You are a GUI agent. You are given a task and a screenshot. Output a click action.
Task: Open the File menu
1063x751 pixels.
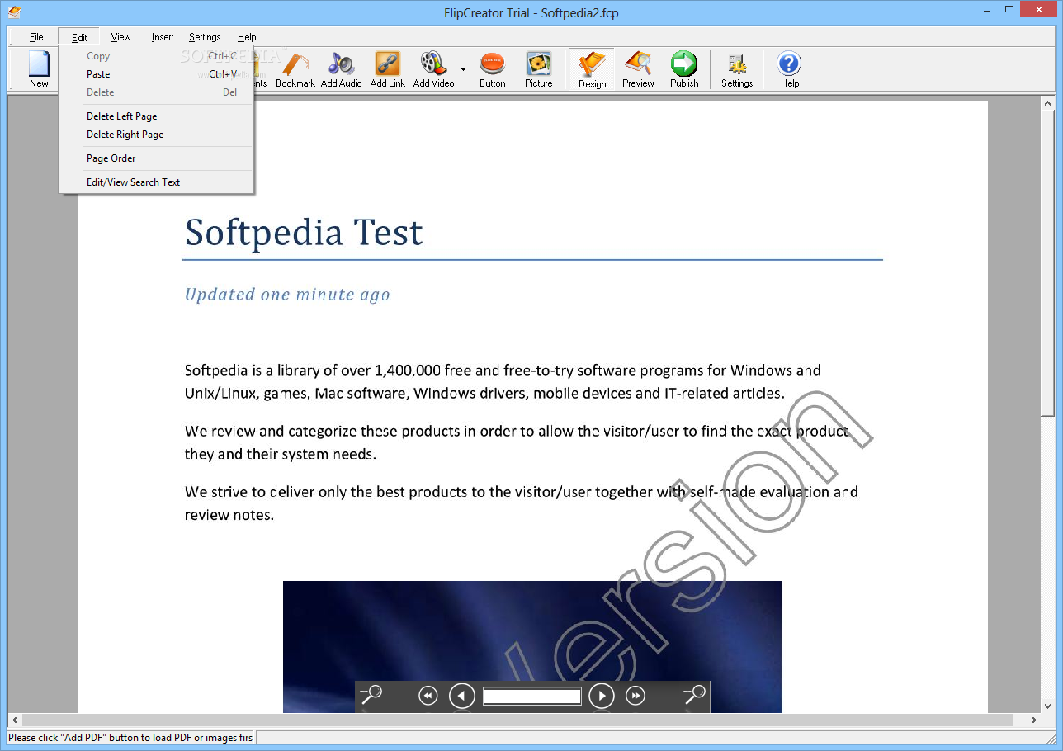[x=36, y=37]
